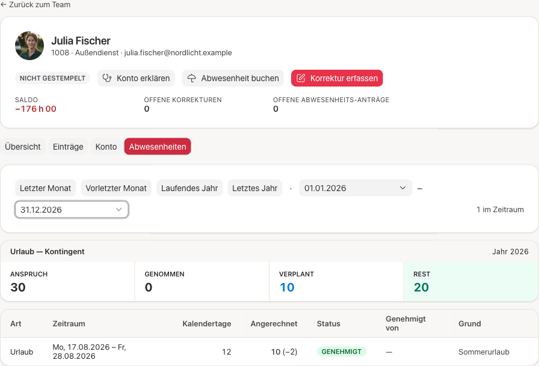
Task: Filter by Letzter Monat
Action: (x=45, y=188)
